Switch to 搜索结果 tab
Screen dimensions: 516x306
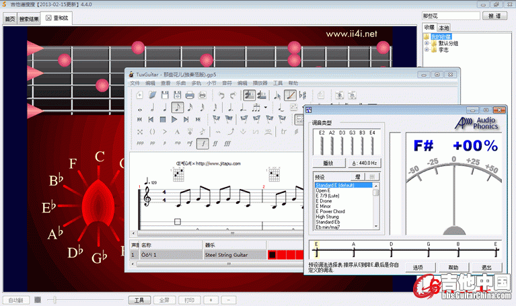pyautogui.click(x=29, y=19)
